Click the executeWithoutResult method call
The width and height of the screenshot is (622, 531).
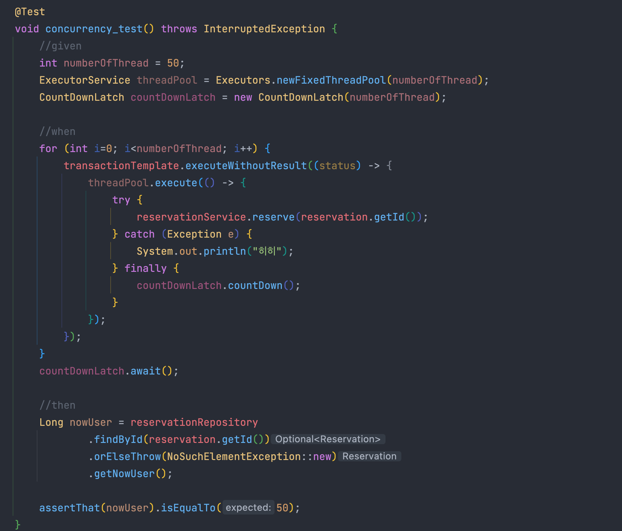coord(246,166)
